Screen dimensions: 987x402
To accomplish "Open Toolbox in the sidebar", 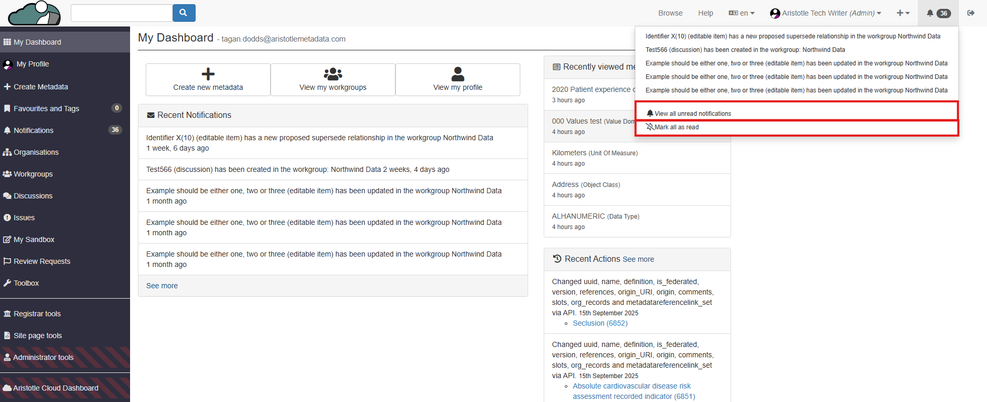I will point(26,283).
